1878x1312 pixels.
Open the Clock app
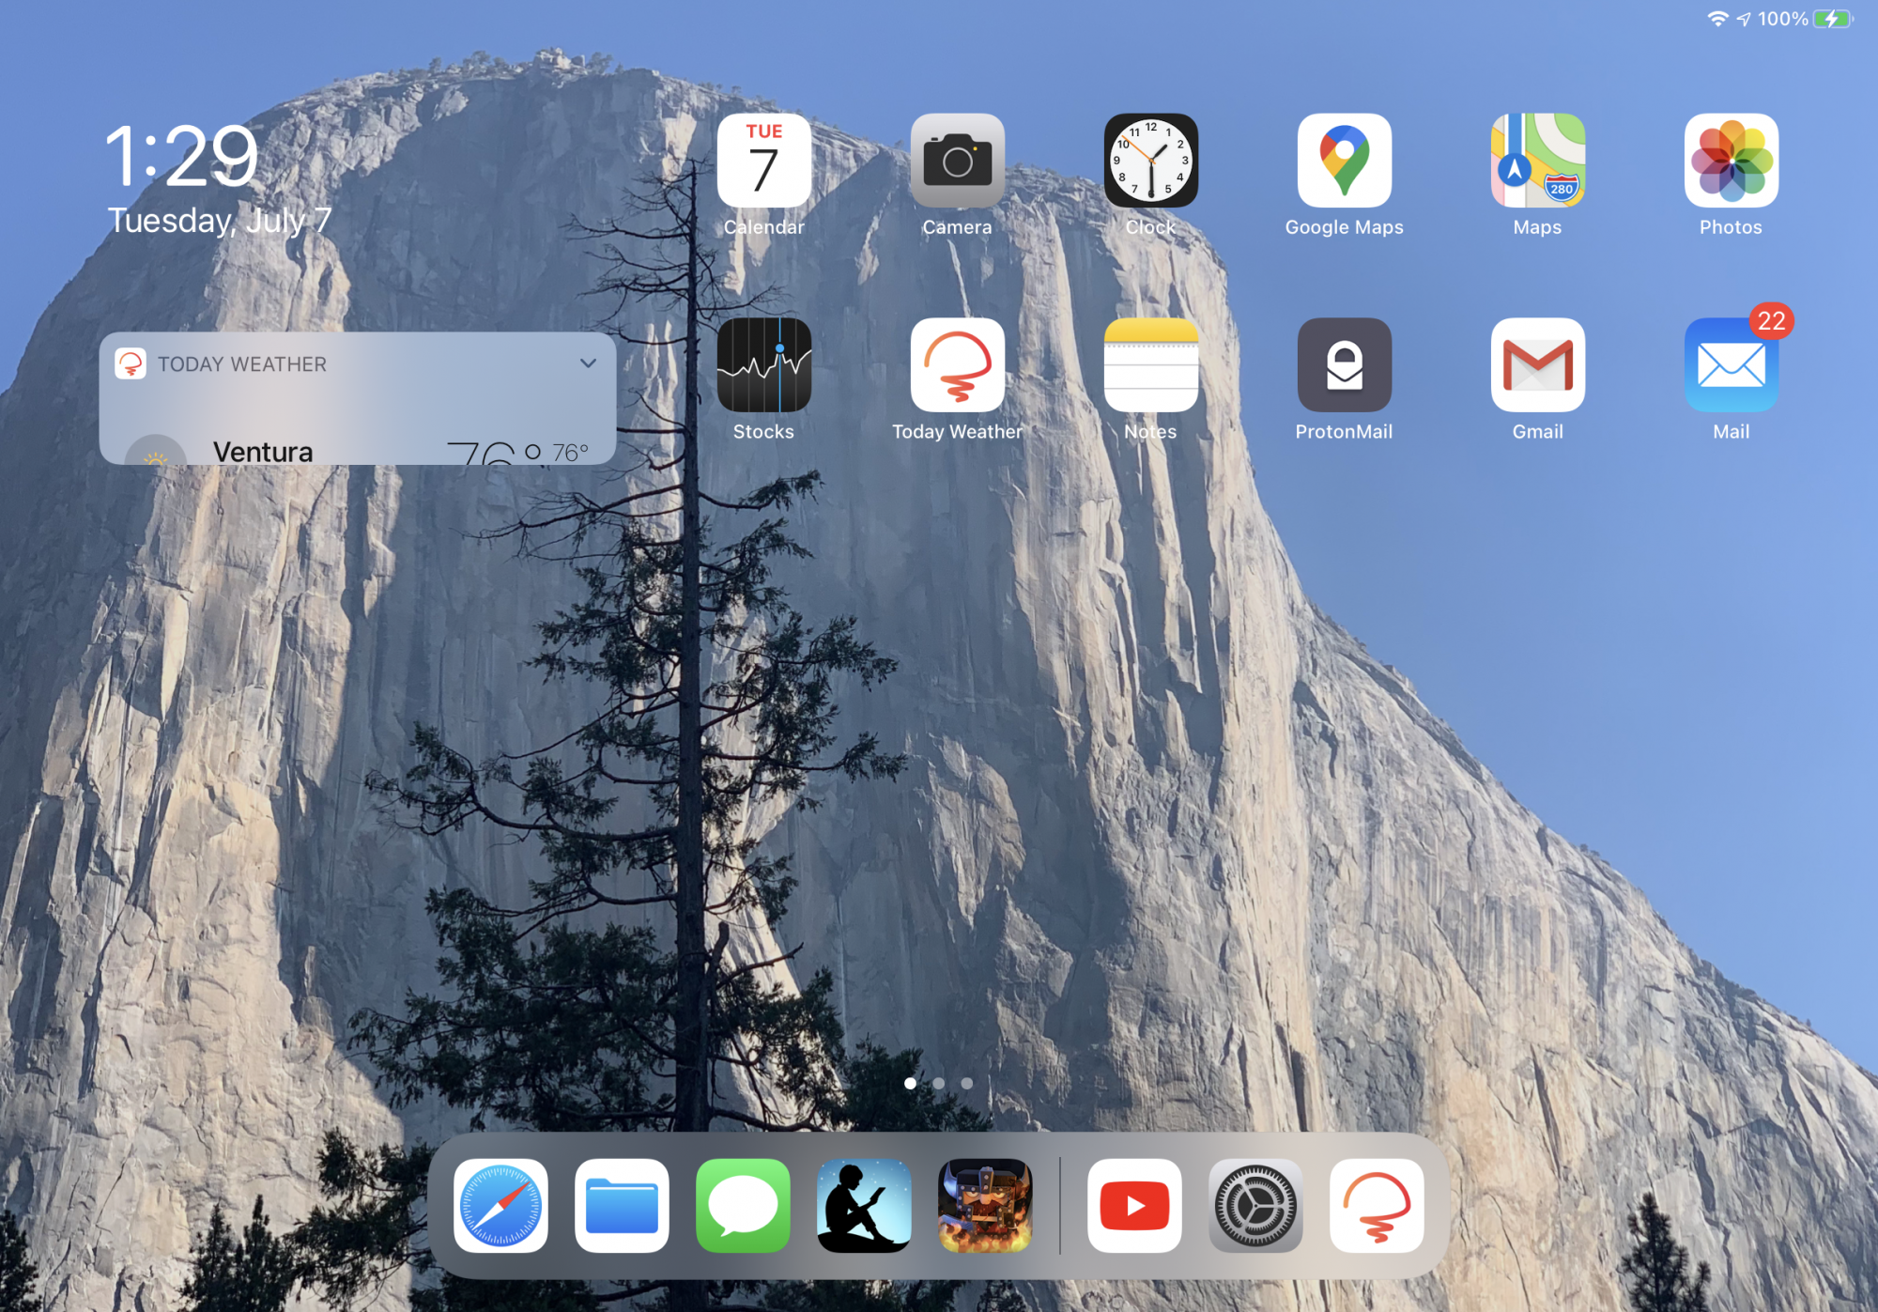[x=1150, y=161]
